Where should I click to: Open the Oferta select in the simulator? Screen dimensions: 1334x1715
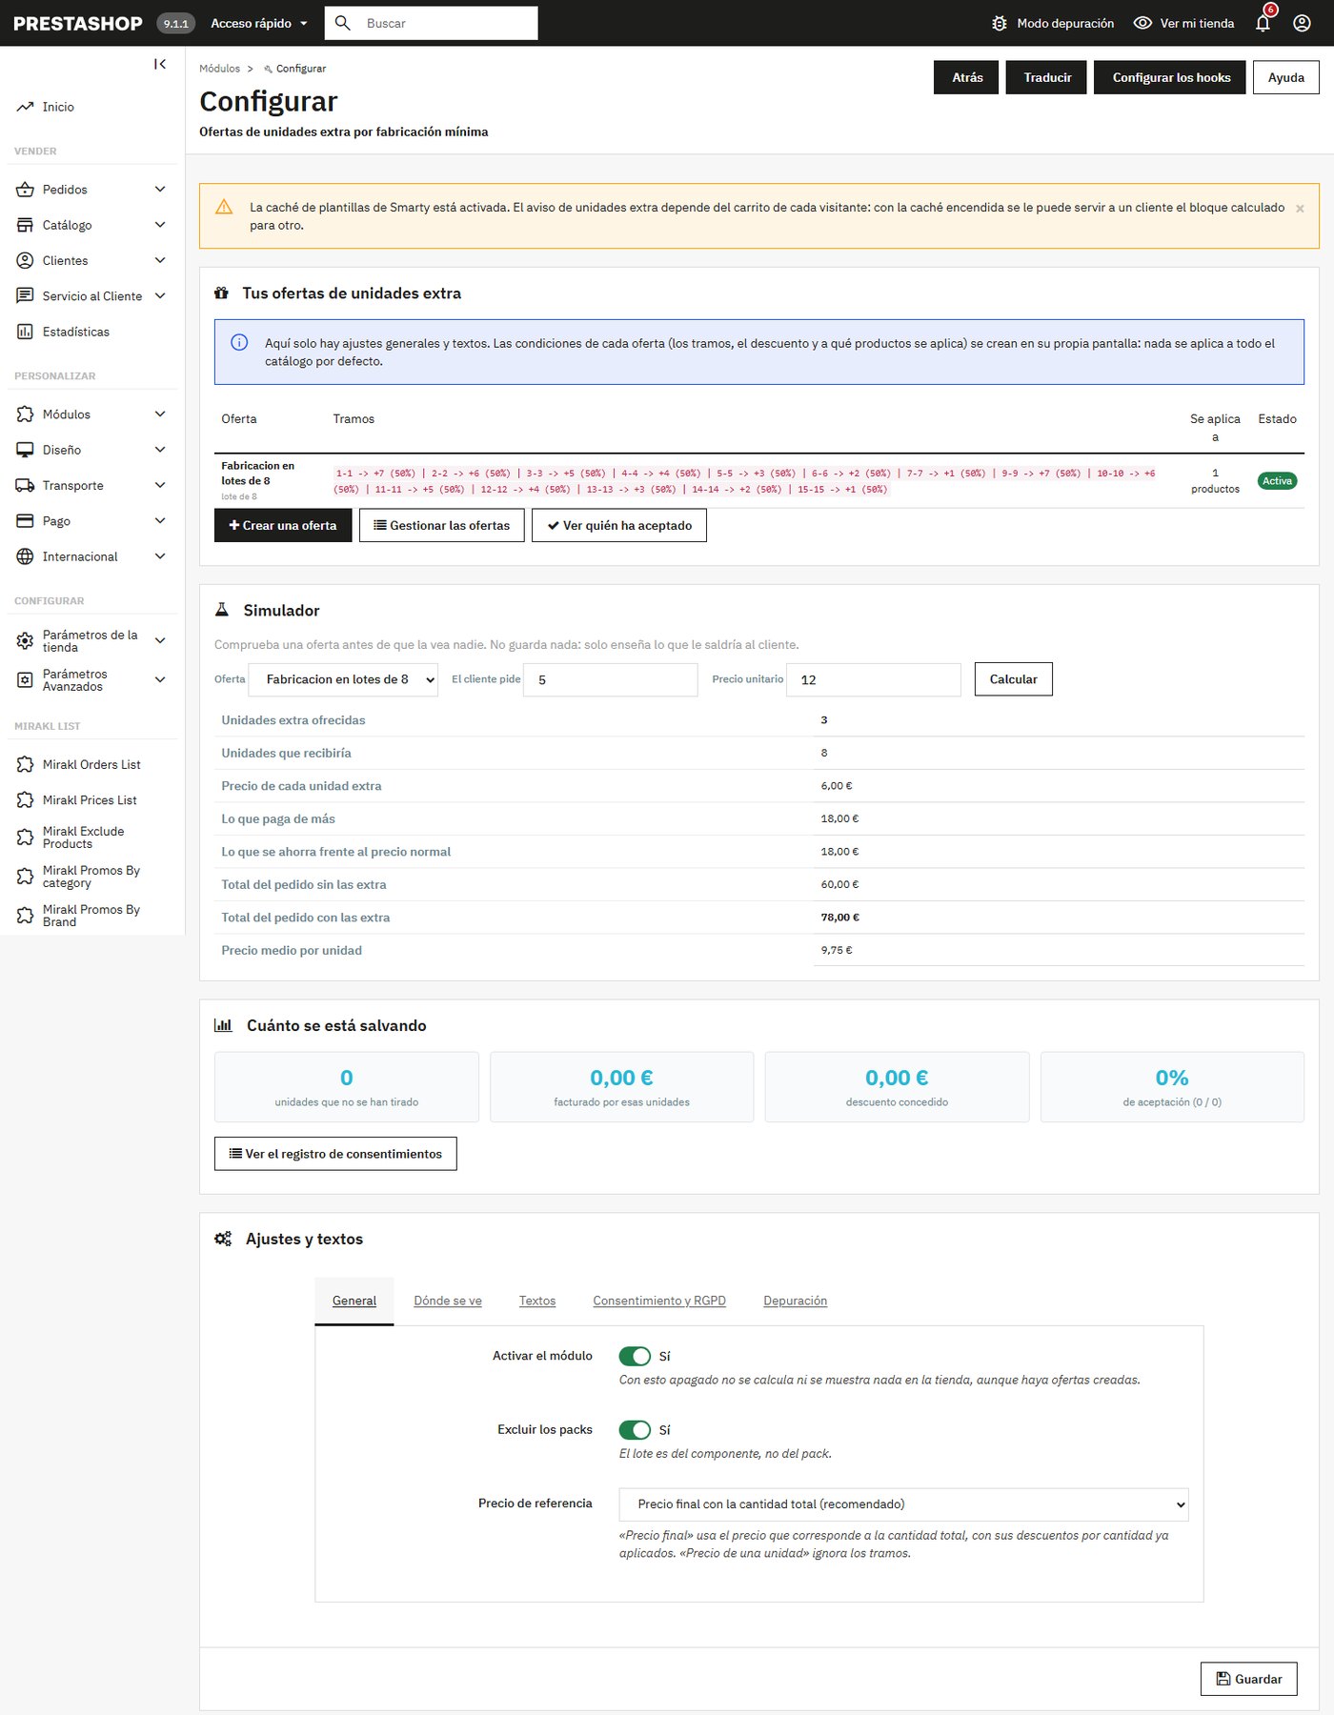[x=343, y=679]
